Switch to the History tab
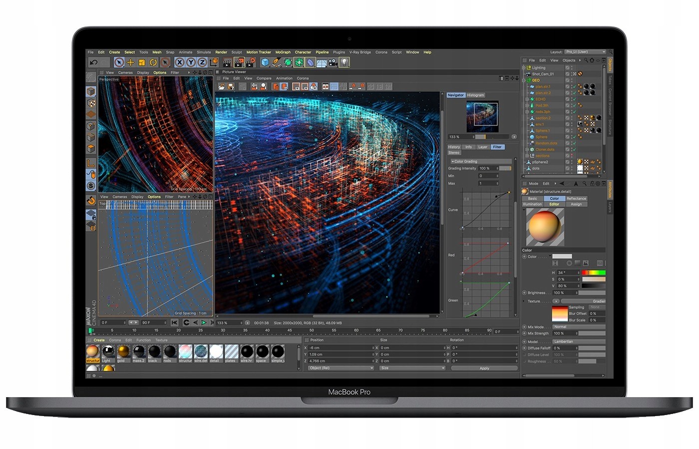This screenshot has width=699, height=449. tap(454, 147)
